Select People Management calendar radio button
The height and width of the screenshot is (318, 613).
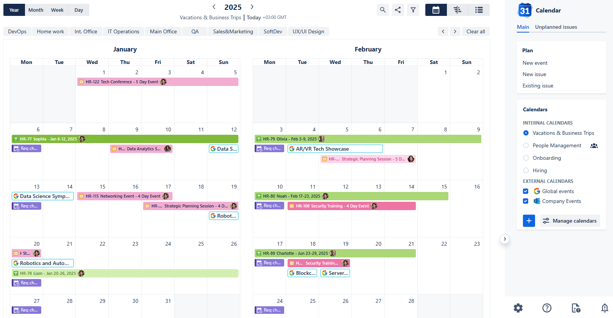click(526, 145)
